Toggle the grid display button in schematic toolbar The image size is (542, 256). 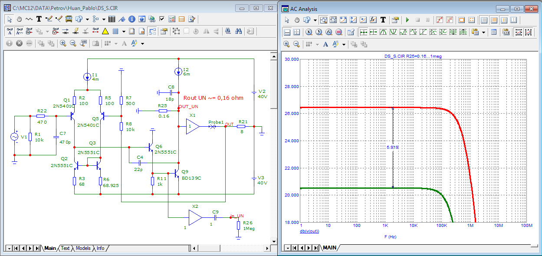[x=115, y=31]
